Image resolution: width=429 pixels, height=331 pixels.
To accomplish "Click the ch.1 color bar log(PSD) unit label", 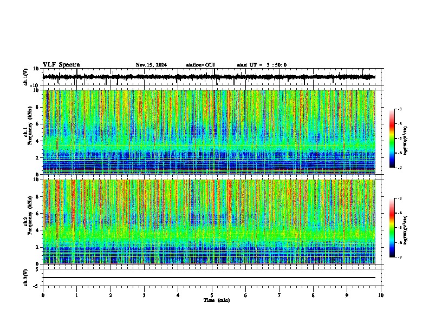I will 405,141.
